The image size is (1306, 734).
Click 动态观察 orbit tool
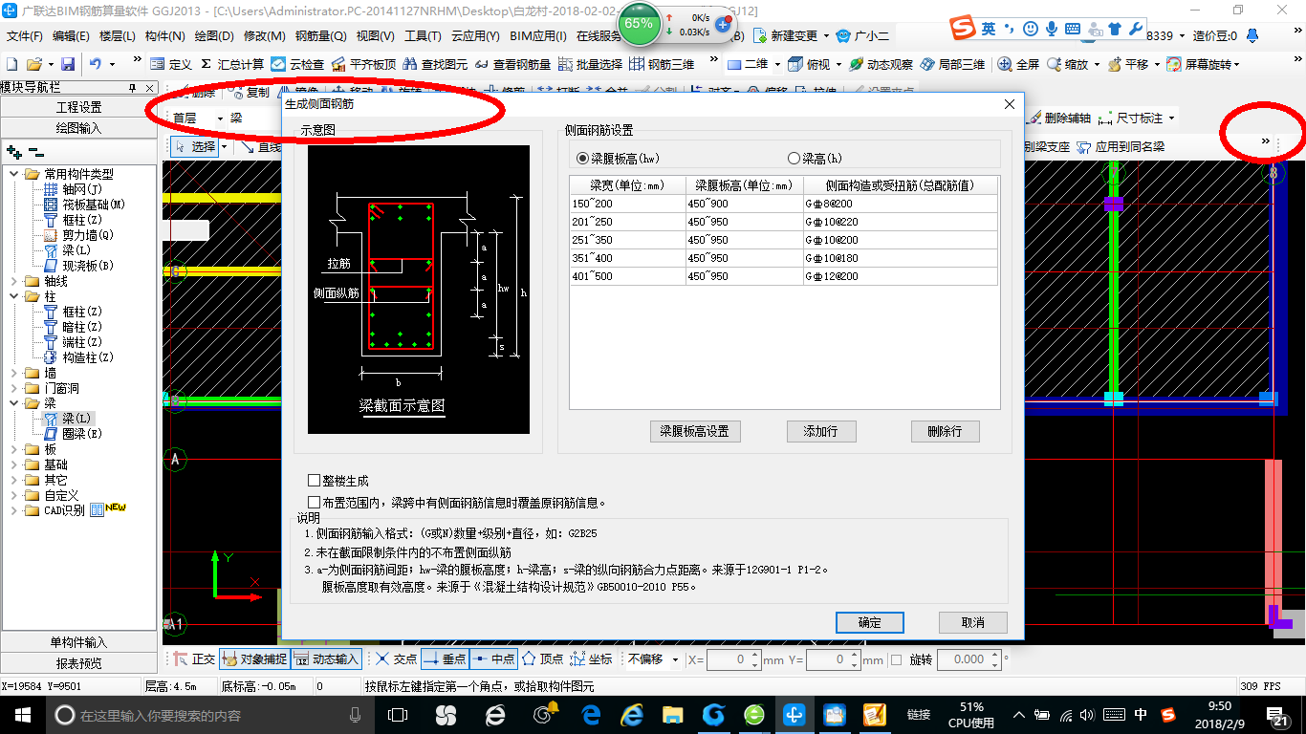coord(880,65)
